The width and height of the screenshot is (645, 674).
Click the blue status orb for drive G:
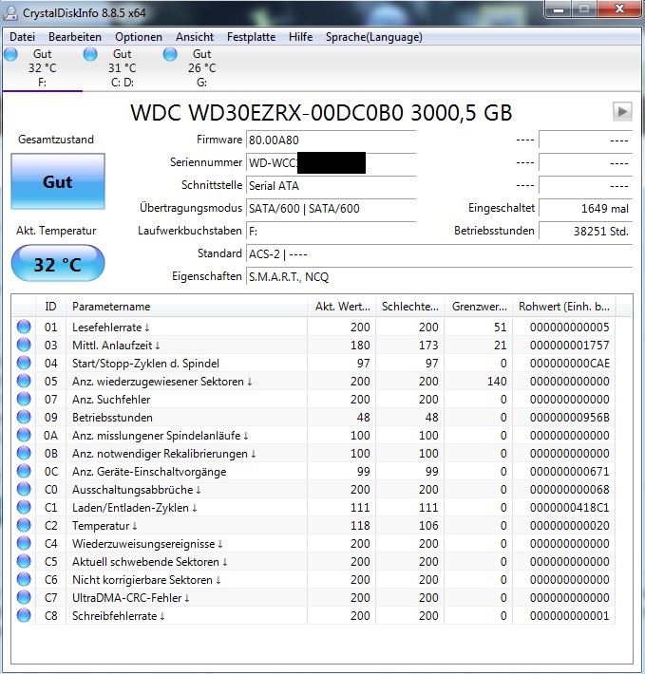pyautogui.click(x=170, y=55)
